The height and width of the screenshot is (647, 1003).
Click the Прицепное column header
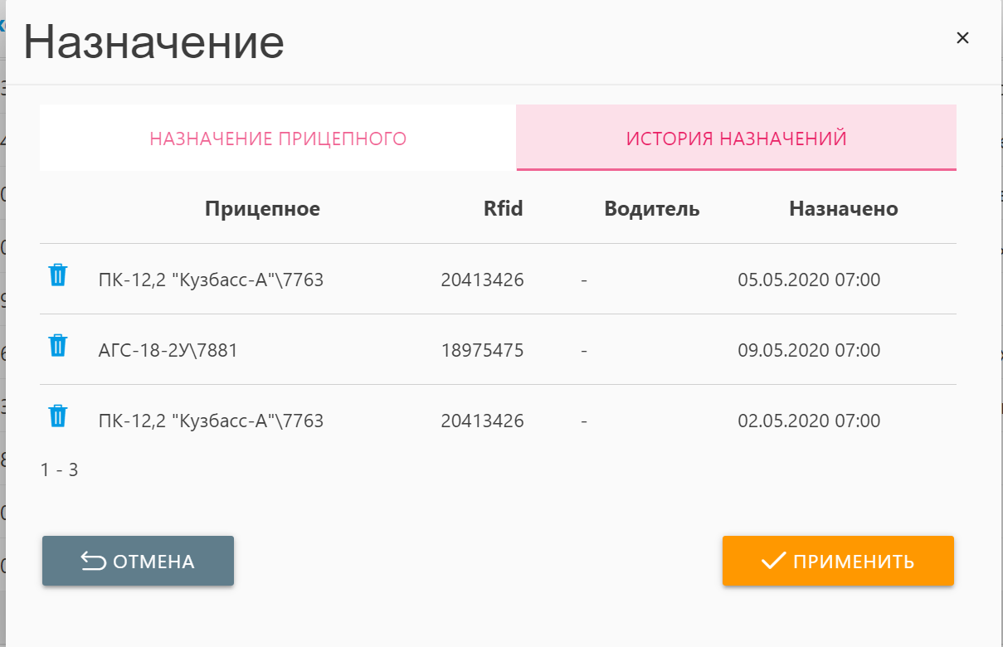[x=262, y=209]
